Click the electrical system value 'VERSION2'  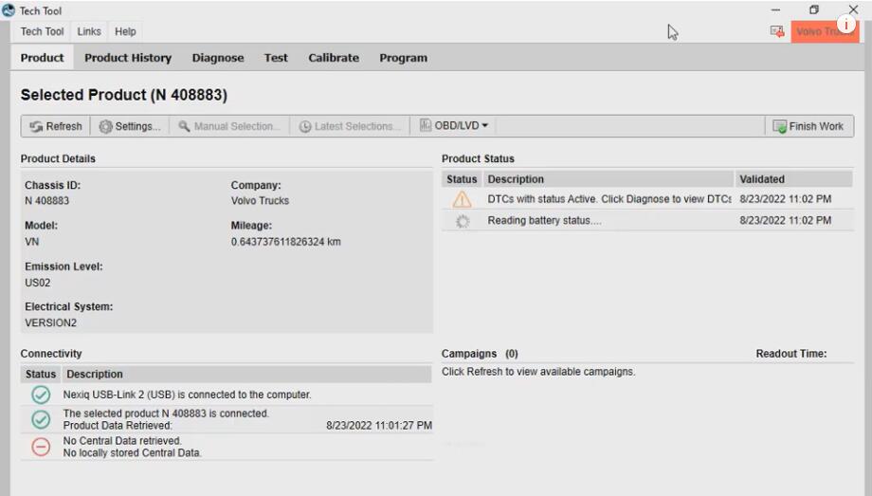coord(50,322)
